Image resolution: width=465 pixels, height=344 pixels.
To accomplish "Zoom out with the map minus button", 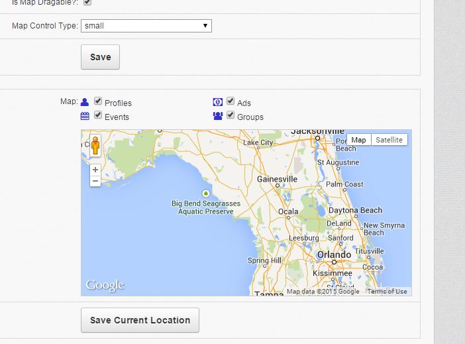I will click(x=95, y=181).
